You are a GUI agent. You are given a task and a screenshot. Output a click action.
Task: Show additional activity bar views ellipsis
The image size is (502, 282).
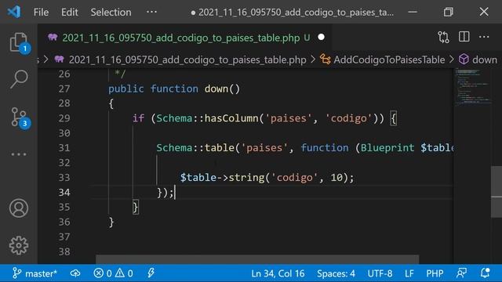point(19,154)
